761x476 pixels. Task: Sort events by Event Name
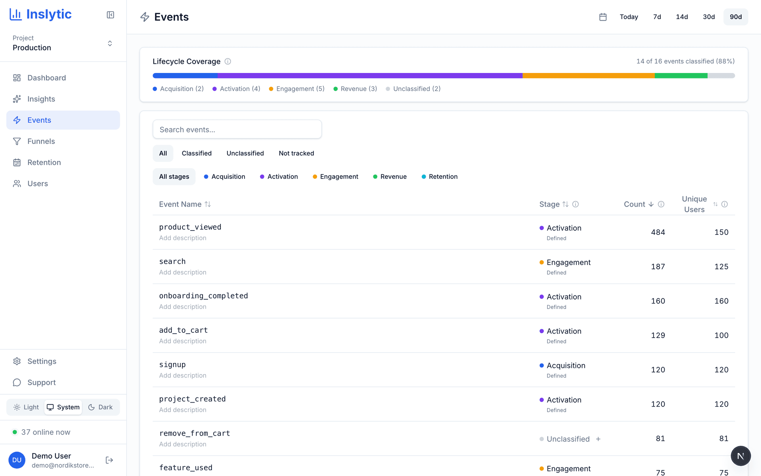pyautogui.click(x=185, y=204)
